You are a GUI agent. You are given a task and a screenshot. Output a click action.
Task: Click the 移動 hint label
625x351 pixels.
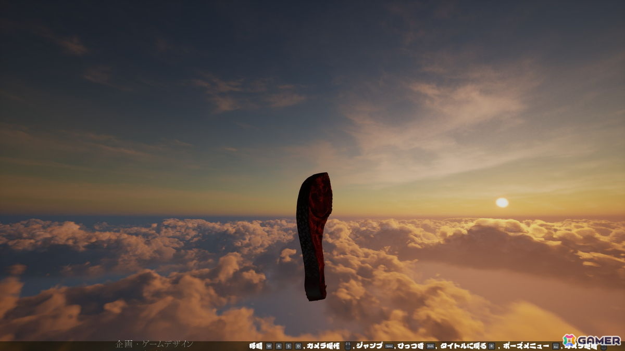pyautogui.click(x=256, y=346)
